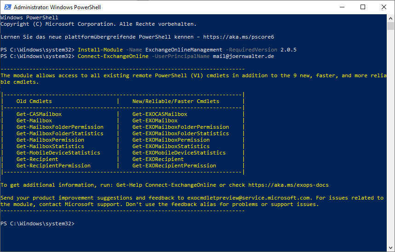This screenshot has height=252, width=395.
Task: Click the Get-EXORecipientPermission table entry
Action: (174, 166)
